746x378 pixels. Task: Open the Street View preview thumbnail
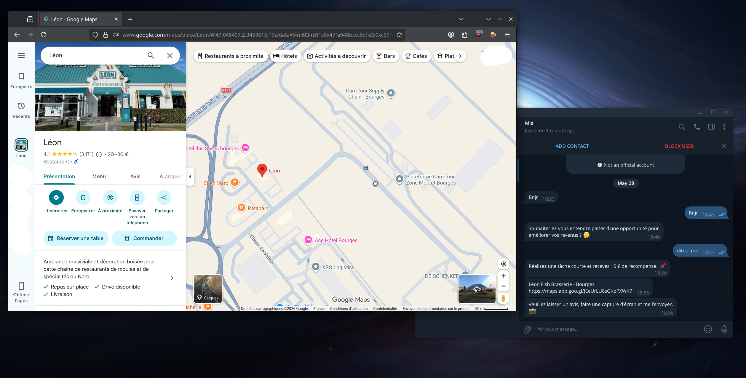pyautogui.click(x=477, y=289)
